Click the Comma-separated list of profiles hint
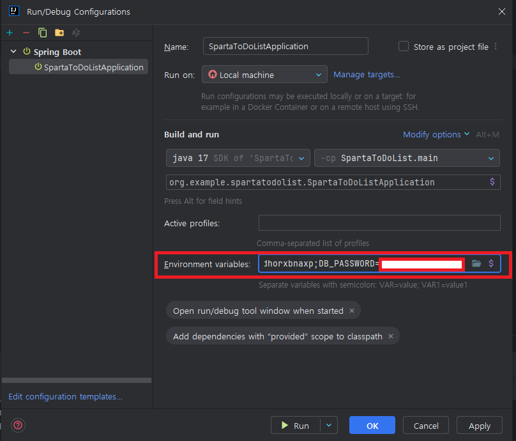Viewport: 516px width, 441px height. [x=313, y=243]
